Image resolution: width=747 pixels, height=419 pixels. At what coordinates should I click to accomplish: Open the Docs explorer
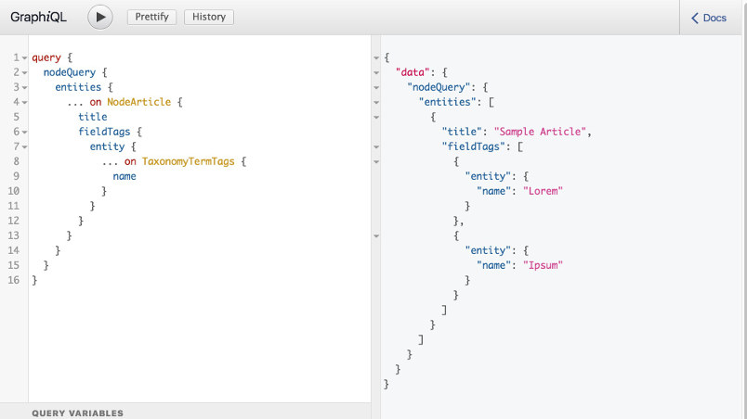point(709,18)
